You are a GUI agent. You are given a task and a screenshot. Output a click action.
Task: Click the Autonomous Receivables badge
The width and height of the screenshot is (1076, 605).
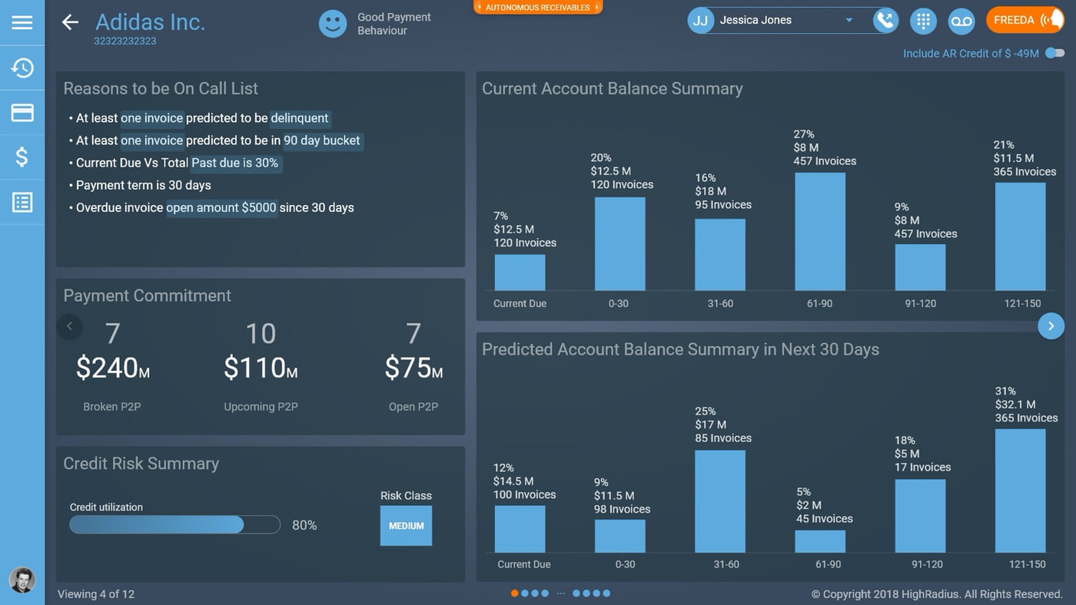(538, 7)
